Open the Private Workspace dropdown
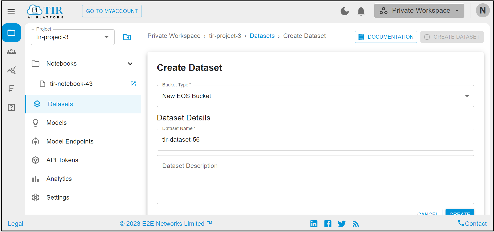Viewport: 494px width, 232px height. tap(419, 11)
